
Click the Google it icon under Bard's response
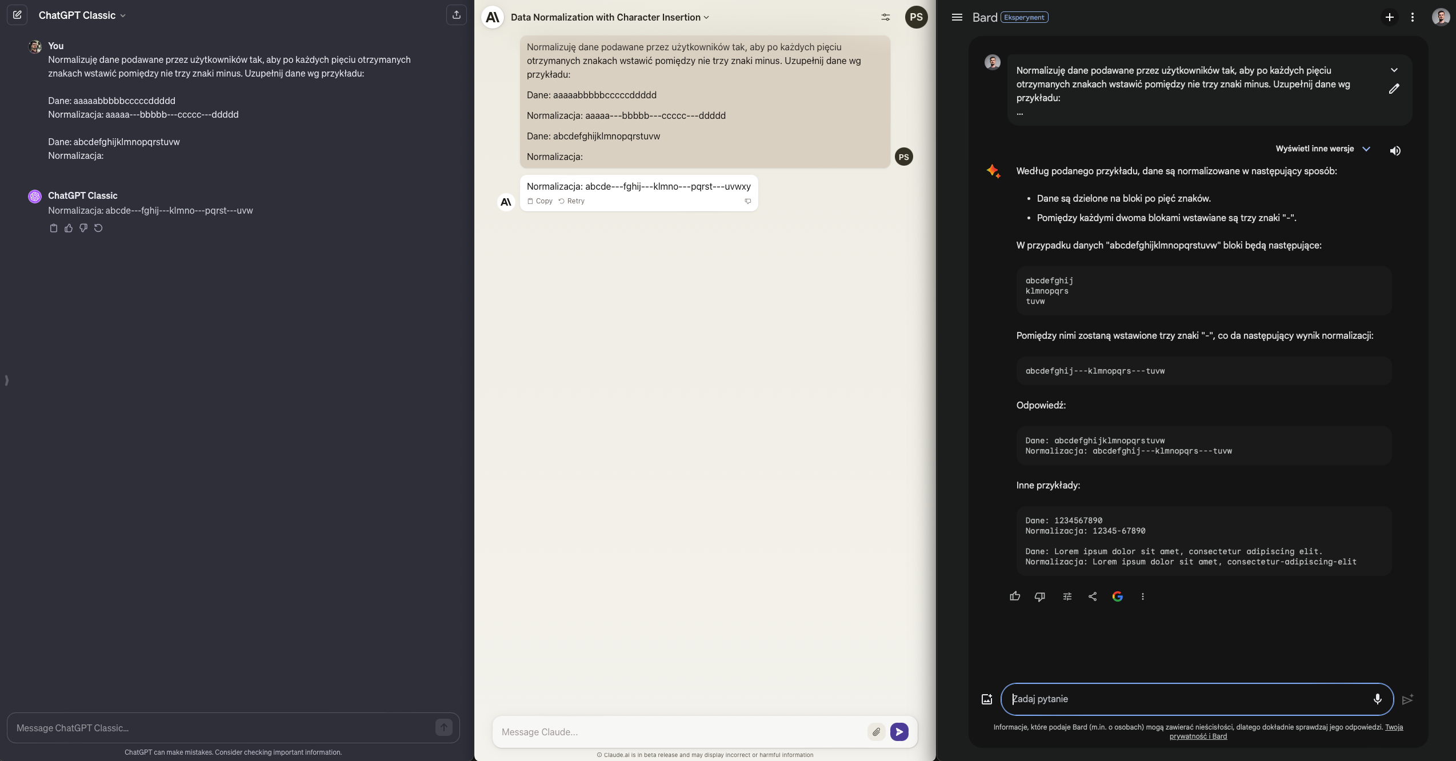click(1117, 596)
